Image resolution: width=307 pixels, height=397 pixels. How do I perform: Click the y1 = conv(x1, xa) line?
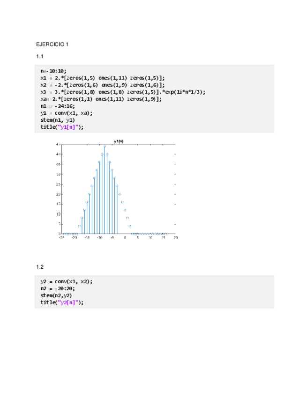[67, 113]
